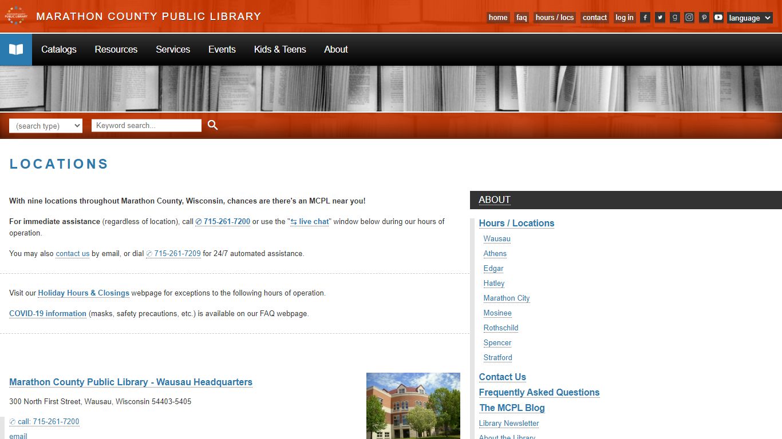The width and height of the screenshot is (782, 439).
Task: Click the home button in top bar
Action: coord(498,18)
